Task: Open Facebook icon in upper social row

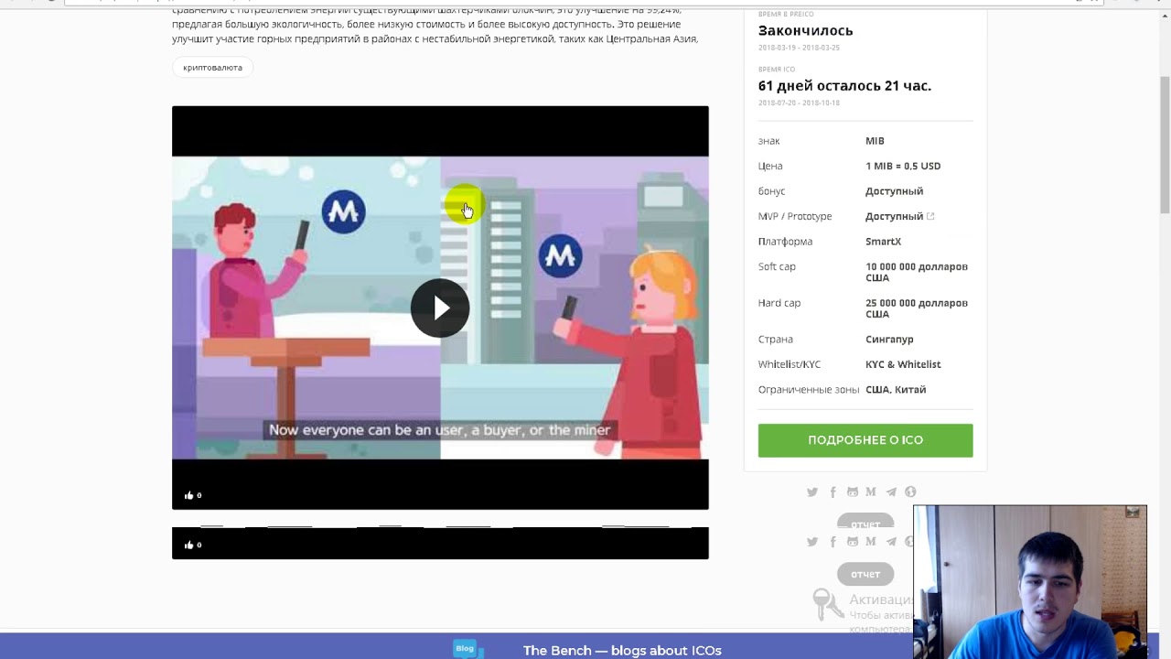Action: 833,492
